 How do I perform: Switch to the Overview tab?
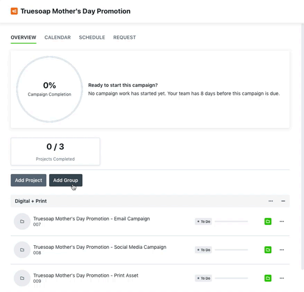pos(24,38)
